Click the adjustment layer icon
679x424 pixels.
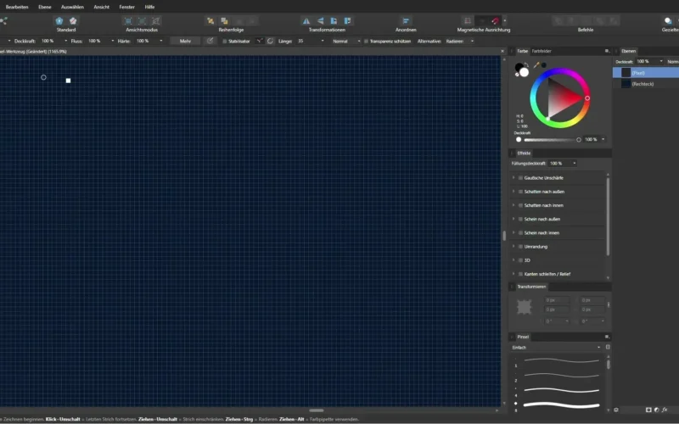pos(658,410)
